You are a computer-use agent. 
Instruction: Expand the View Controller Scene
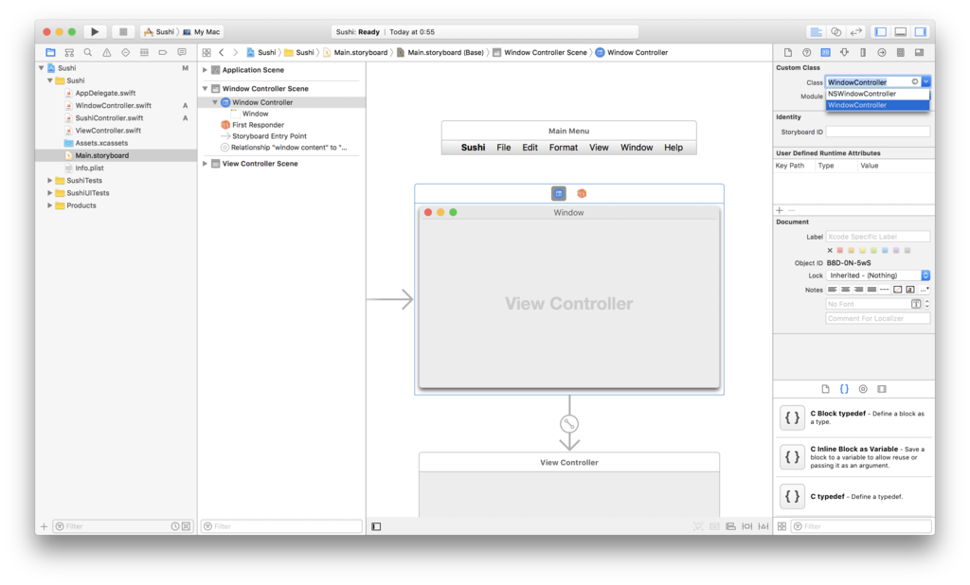pos(205,164)
